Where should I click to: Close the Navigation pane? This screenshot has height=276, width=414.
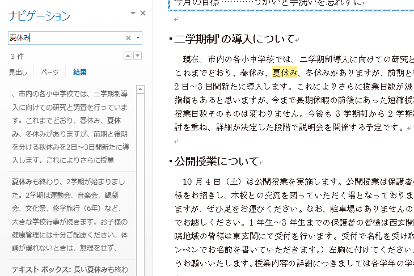pyautogui.click(x=143, y=13)
